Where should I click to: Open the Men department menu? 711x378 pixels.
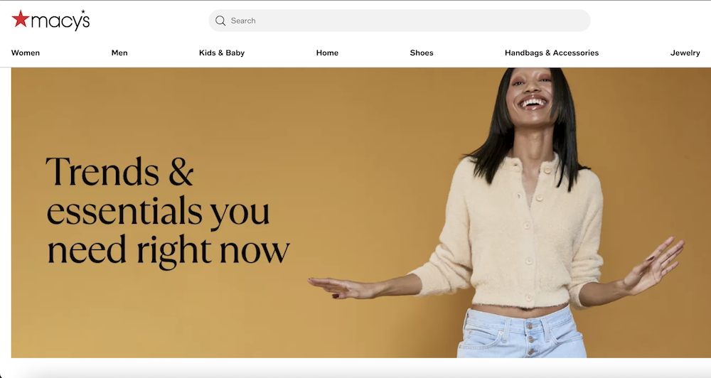(119, 53)
